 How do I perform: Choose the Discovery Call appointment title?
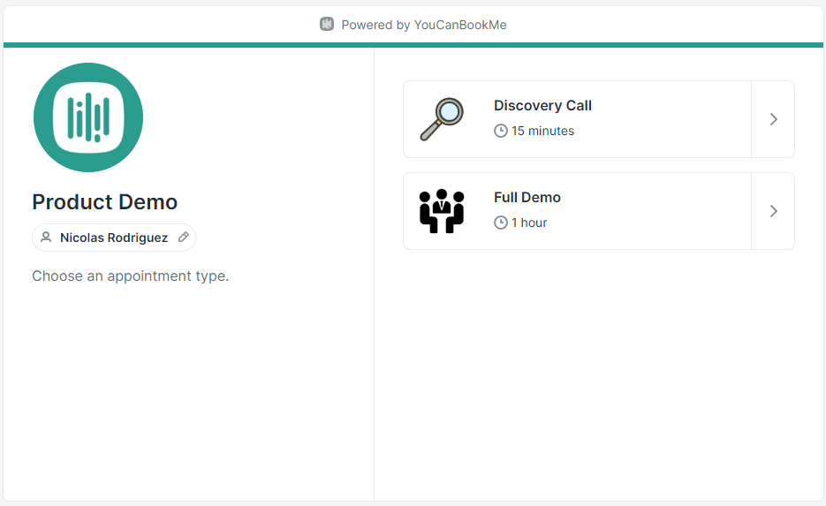(x=542, y=105)
